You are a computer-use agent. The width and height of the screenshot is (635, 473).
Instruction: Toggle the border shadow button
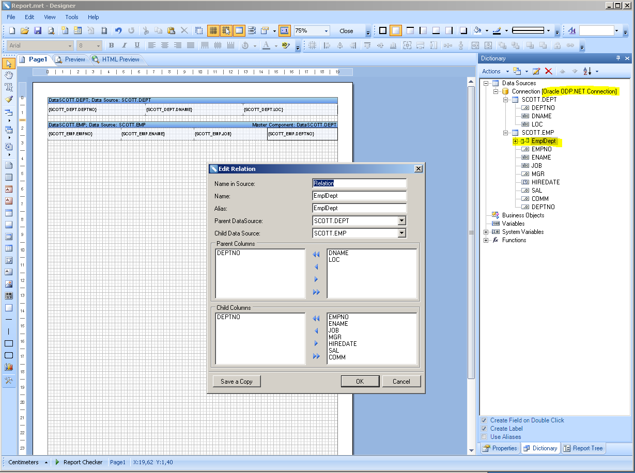coord(463,31)
